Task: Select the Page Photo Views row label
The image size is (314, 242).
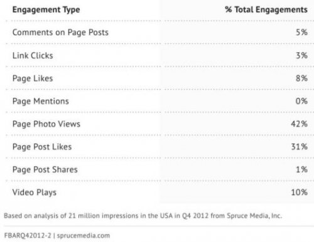Action: click(x=46, y=124)
